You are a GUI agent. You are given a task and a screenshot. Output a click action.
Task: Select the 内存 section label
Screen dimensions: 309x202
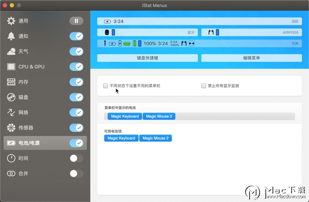coord(23,82)
